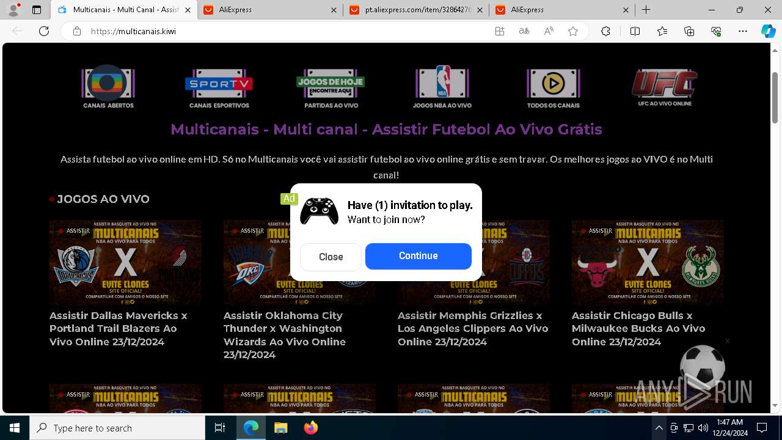782x440 pixels.
Task: Open the NBA Jogos ao vivo icon
Action: coord(442,87)
